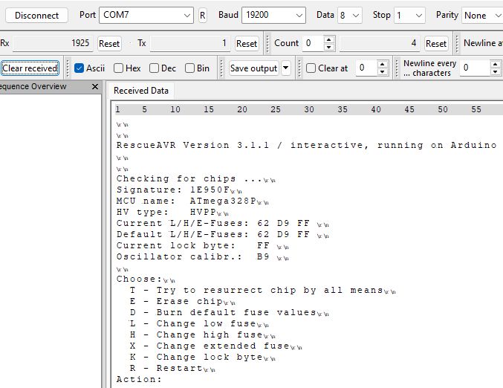Reset the Count value counter
This screenshot has height=388, width=503.
[436, 44]
